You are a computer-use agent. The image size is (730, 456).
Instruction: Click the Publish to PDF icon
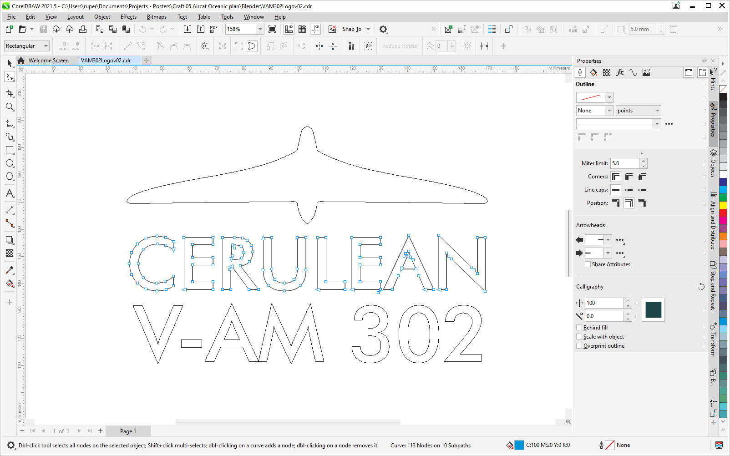click(214, 29)
